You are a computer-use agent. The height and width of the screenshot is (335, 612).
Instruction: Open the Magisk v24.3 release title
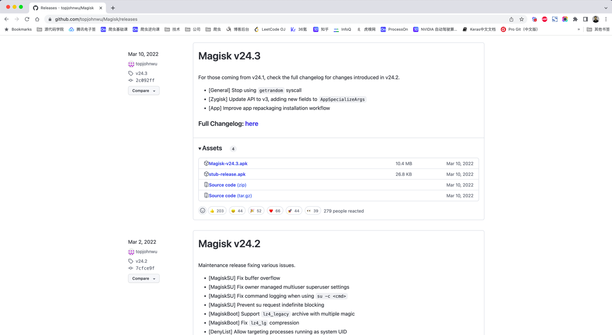(229, 56)
